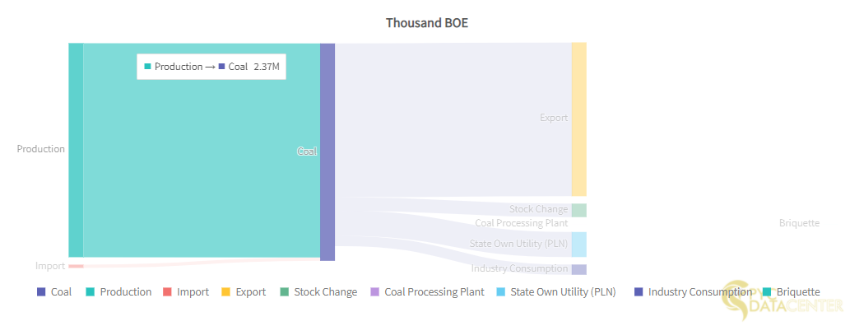Toggle the Briquette legend swatch
The height and width of the screenshot is (326, 850).
767,291
